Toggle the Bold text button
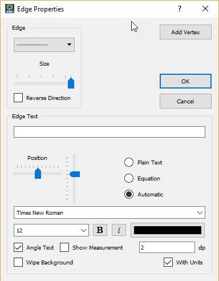The height and width of the screenshot is (281, 219). click(100, 230)
